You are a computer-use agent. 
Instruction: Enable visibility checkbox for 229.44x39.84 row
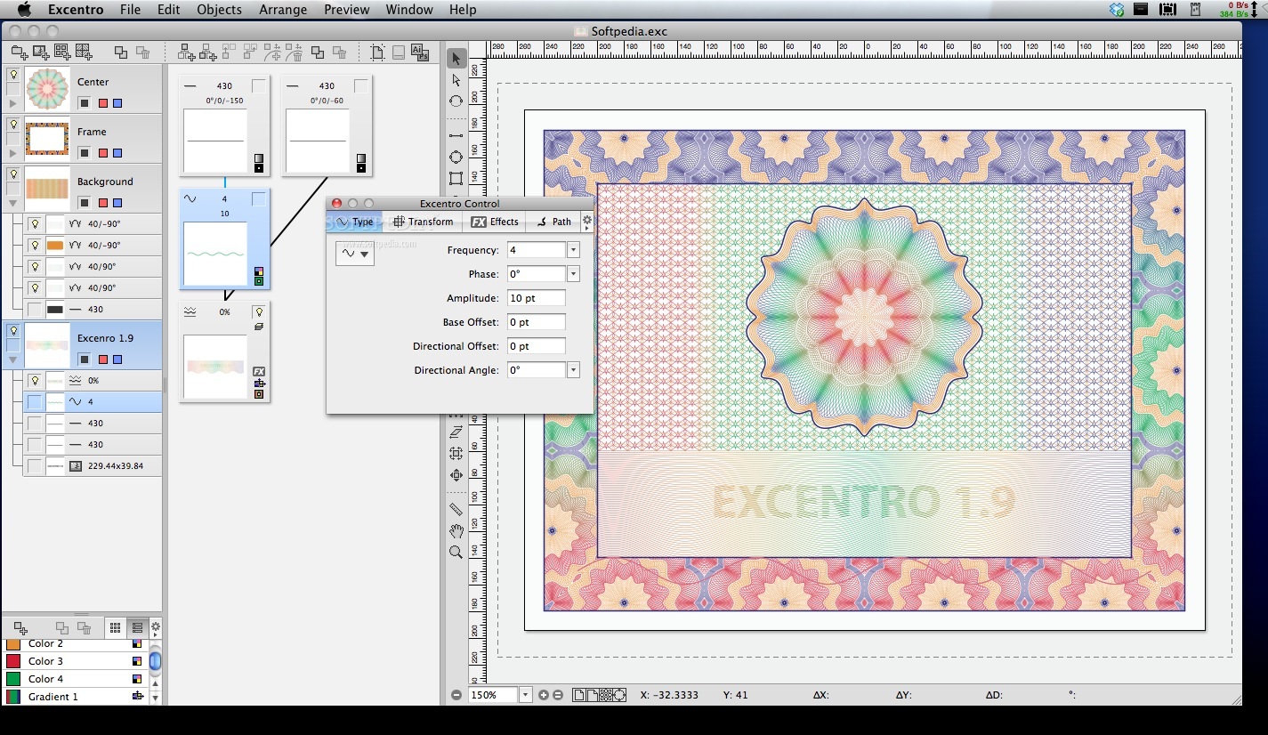35,465
